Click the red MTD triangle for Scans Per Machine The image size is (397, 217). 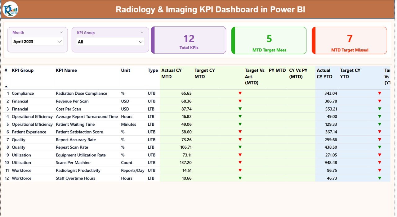point(240,162)
